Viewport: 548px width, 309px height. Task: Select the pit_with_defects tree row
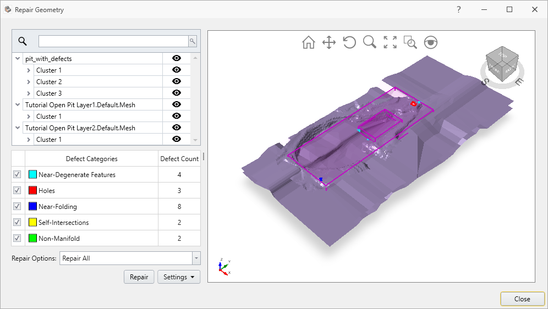coord(93,59)
